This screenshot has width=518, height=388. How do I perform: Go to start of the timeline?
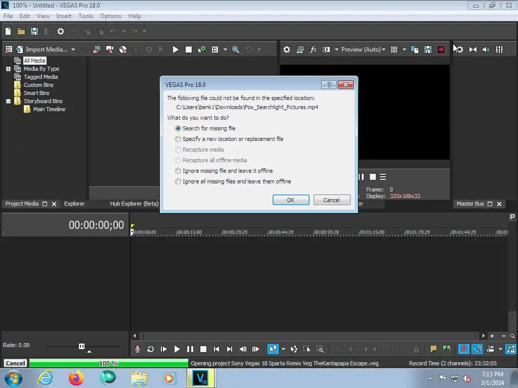217,349
